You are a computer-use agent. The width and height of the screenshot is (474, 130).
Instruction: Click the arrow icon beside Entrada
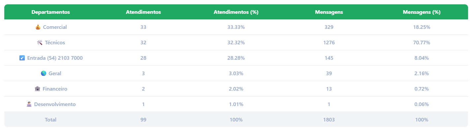point(22,58)
